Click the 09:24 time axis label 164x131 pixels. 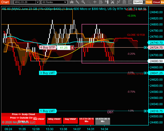(x=8, y=129)
